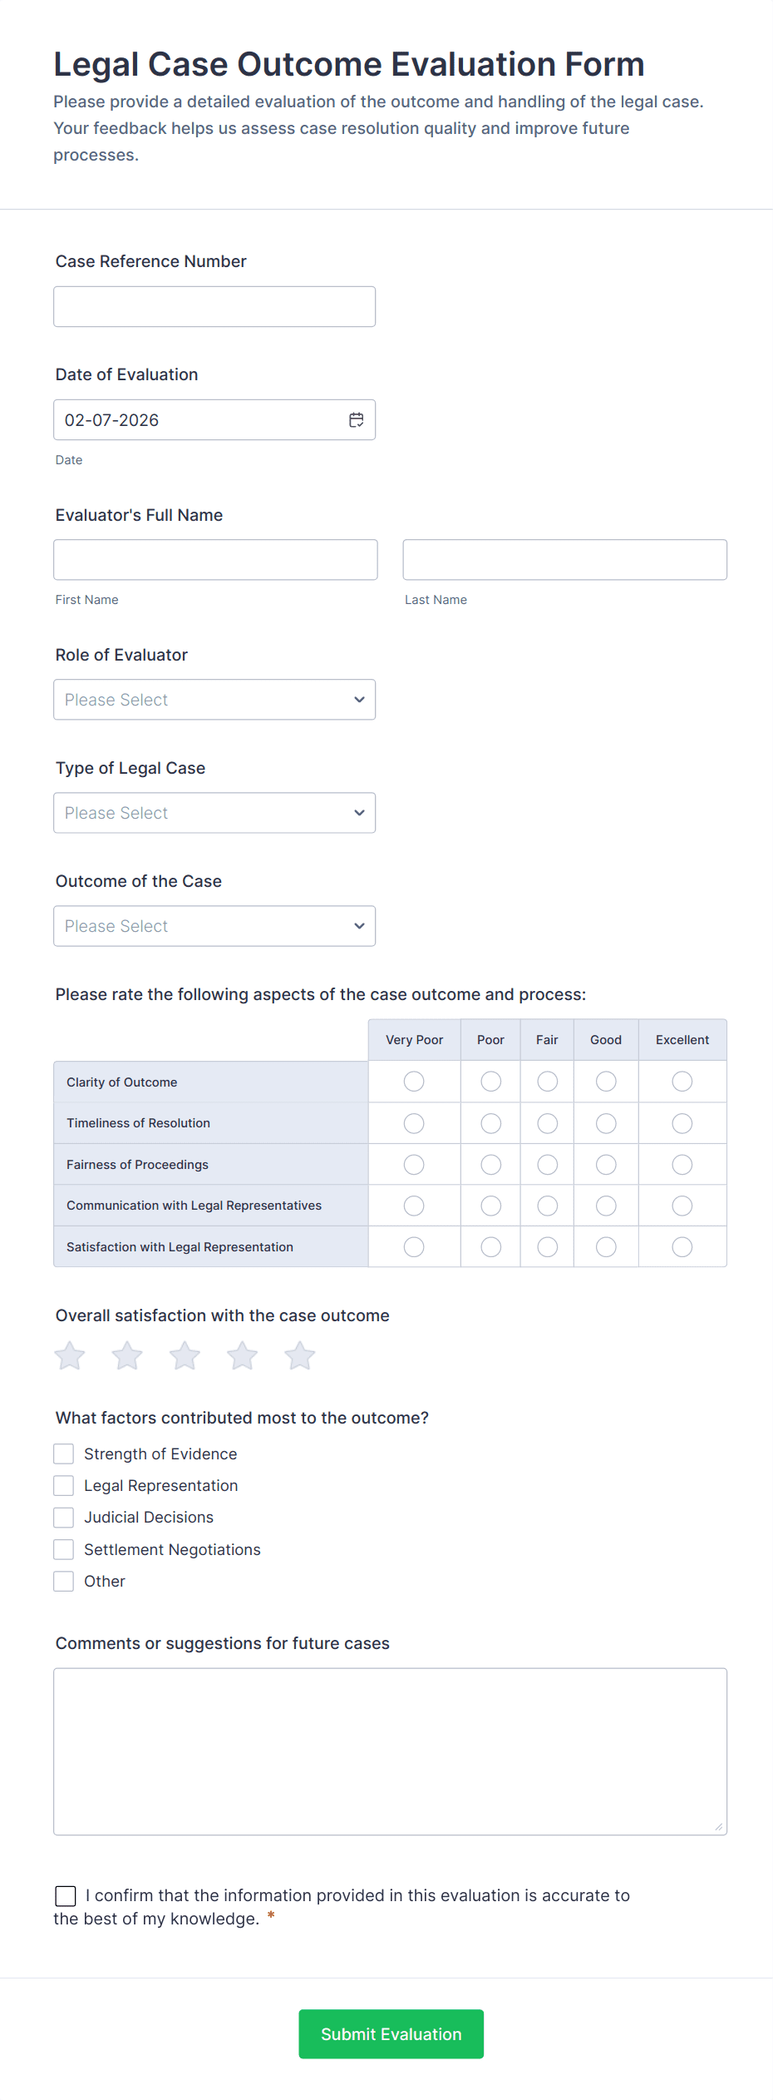Give five stars overall satisfaction
Screen dimensions: 773x2100
tap(299, 1356)
